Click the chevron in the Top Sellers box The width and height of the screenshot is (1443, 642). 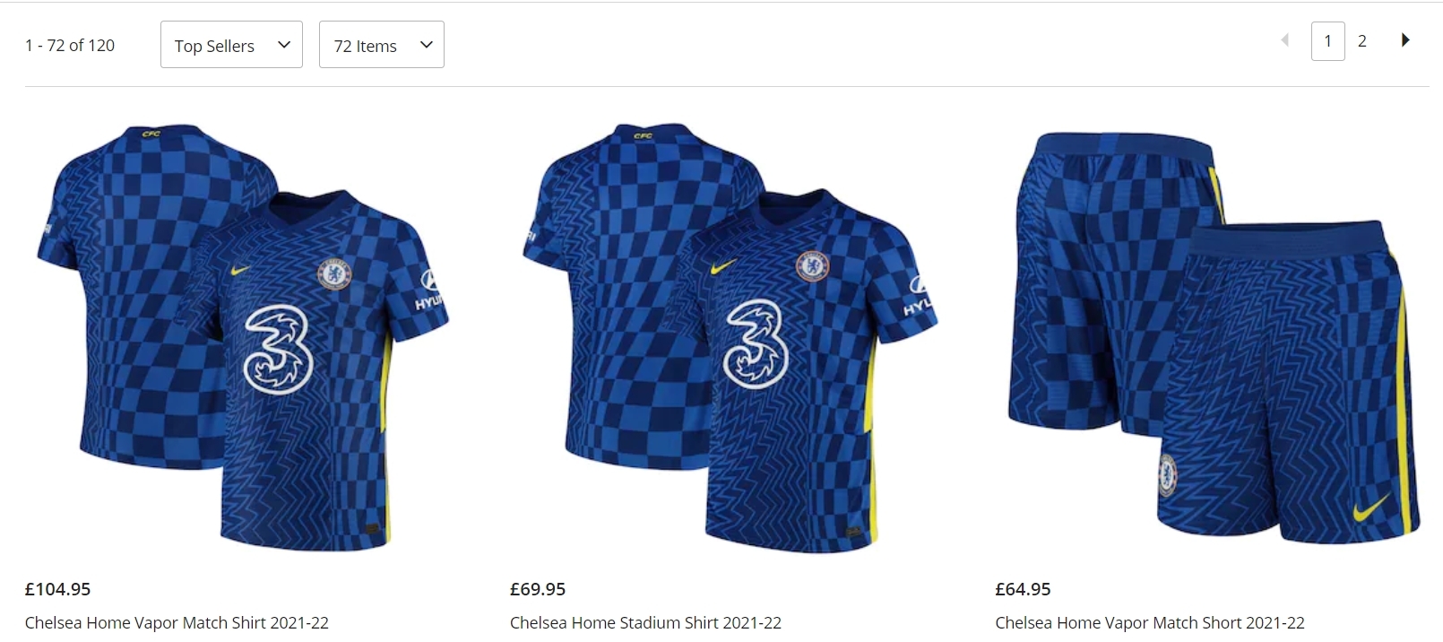[x=284, y=45]
